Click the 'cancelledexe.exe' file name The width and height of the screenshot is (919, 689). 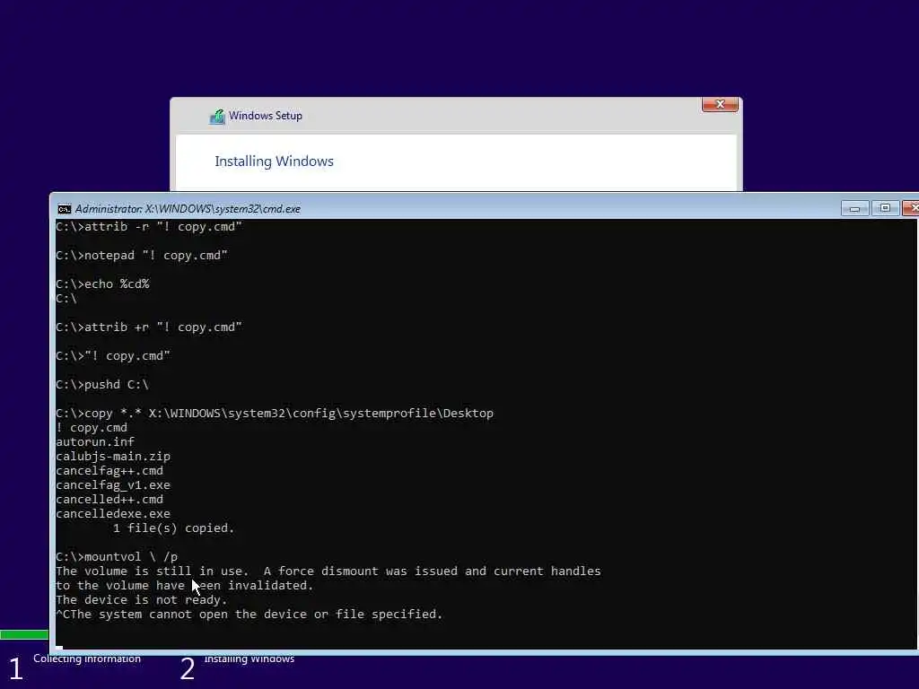[x=113, y=514]
